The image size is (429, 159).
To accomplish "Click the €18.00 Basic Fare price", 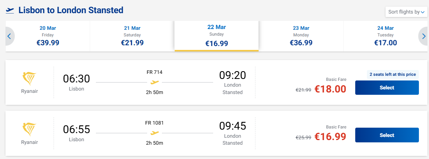I will coord(330,89).
